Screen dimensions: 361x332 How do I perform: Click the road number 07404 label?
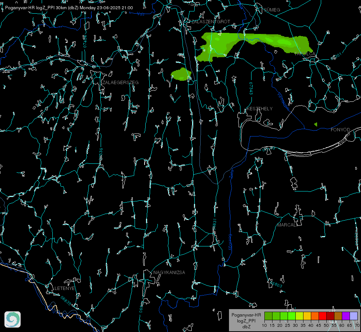[85, 42]
